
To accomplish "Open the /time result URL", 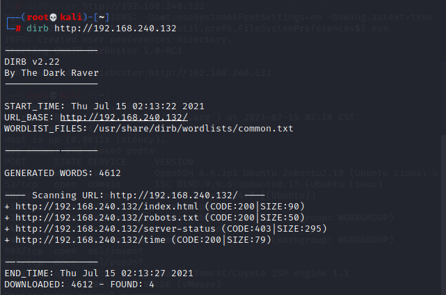I will [x=90, y=239].
